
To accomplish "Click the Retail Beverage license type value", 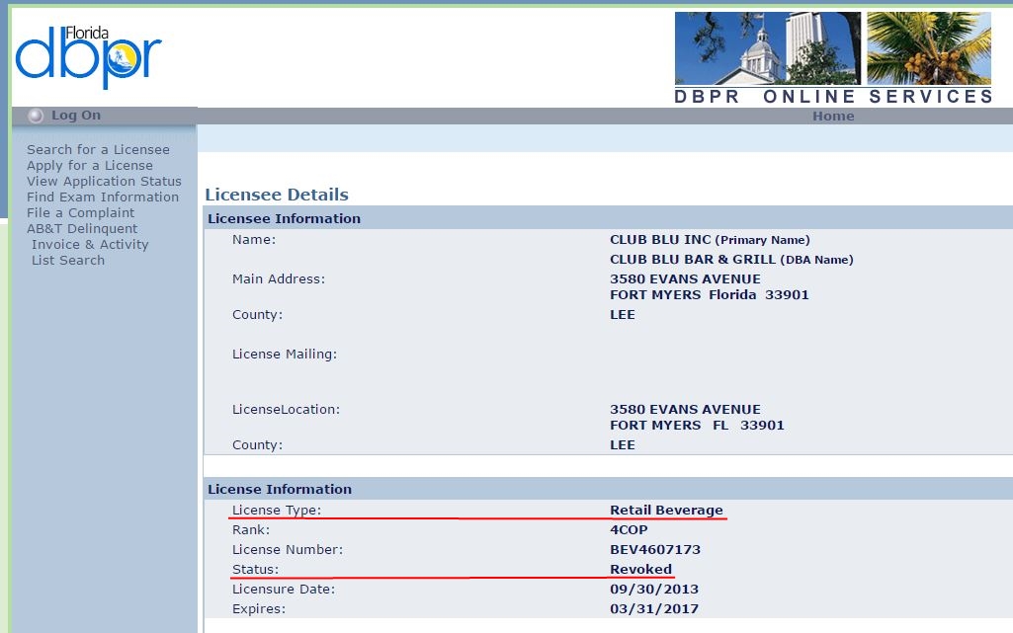I will coord(666,510).
